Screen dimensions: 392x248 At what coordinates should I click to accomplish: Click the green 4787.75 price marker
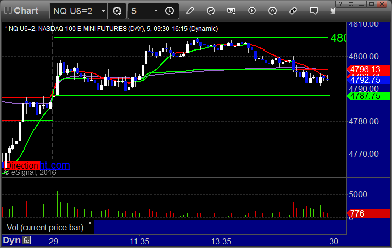pyautogui.click(x=368, y=96)
